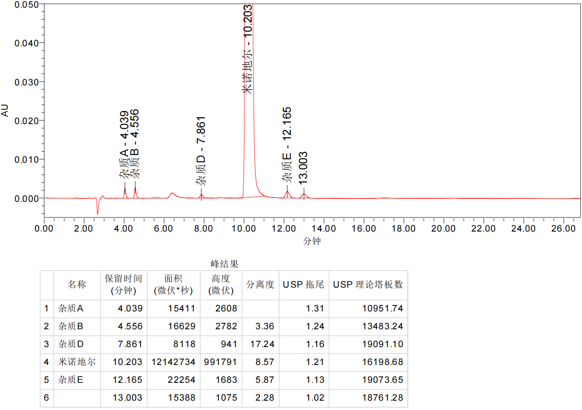This screenshot has height=410, width=582.
Task: Click the 分钟 x-axis title
Action: pos(312,241)
